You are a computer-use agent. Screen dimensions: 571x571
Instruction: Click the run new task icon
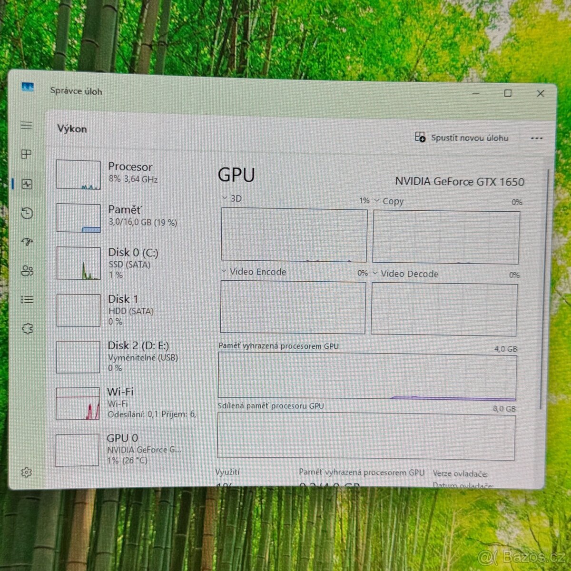pos(420,138)
